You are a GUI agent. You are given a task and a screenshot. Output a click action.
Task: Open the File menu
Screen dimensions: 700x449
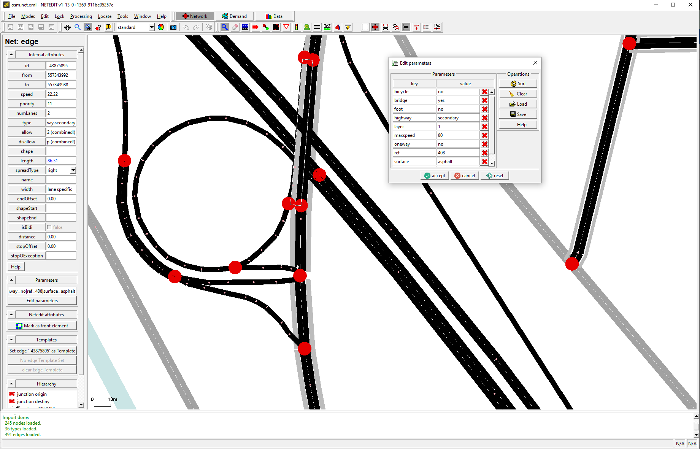click(12, 16)
